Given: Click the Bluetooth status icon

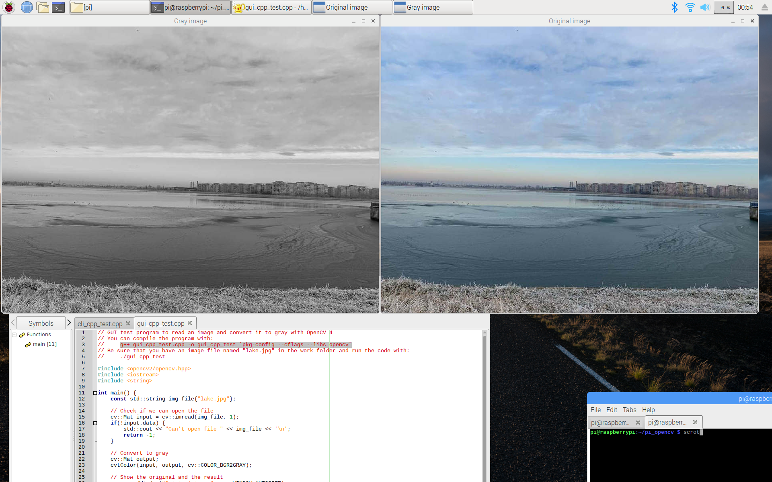Looking at the screenshot, I should [673, 7].
